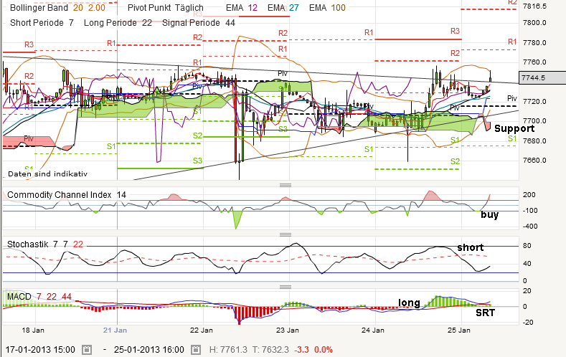This screenshot has width=566, height=357.
Task: Click the 24 Jan date axis label
Action: point(373,330)
